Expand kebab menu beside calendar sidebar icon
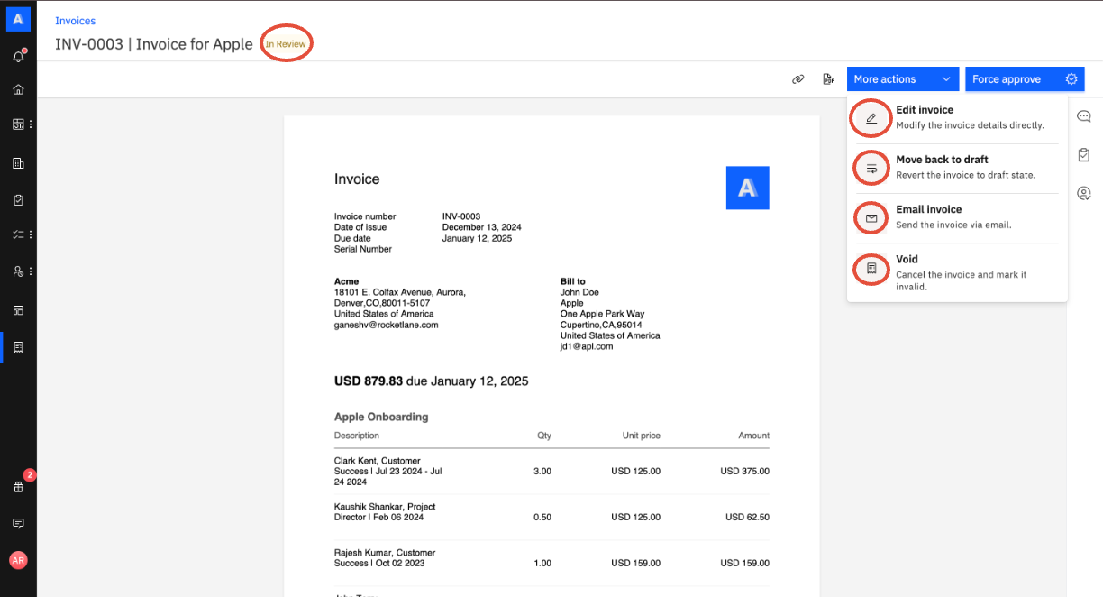The width and height of the screenshot is (1103, 597). click(31, 124)
